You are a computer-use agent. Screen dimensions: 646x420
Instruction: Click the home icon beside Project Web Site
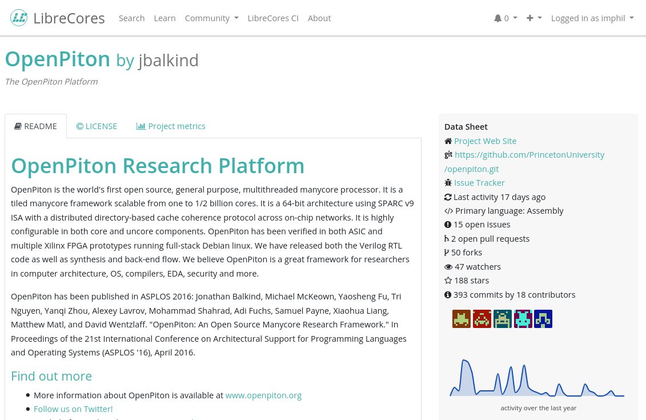[448, 141]
